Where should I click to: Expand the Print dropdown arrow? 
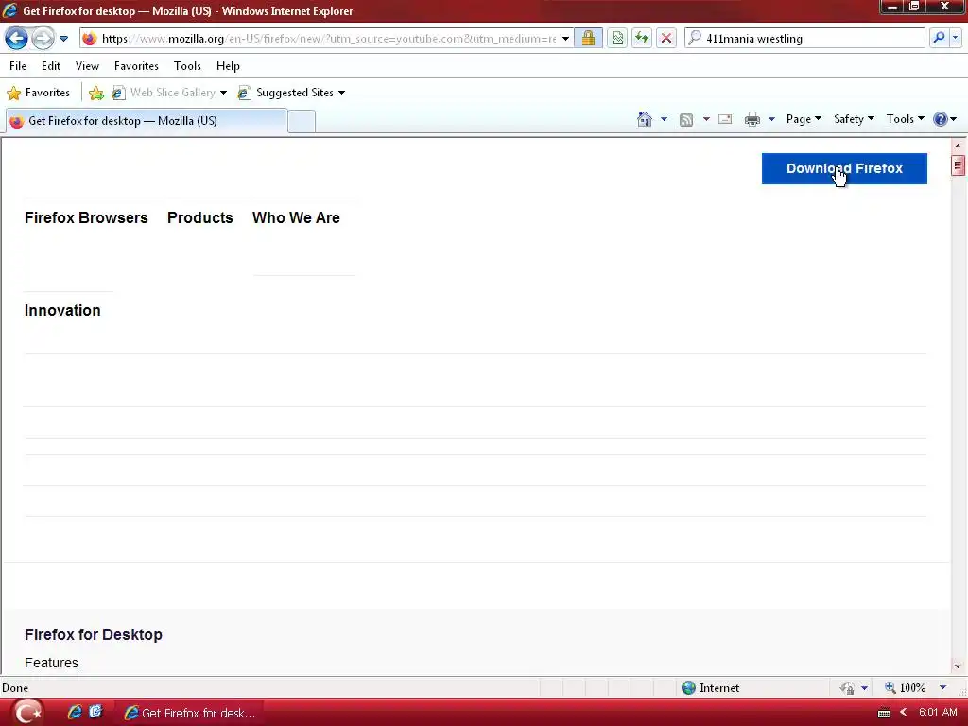(x=771, y=119)
